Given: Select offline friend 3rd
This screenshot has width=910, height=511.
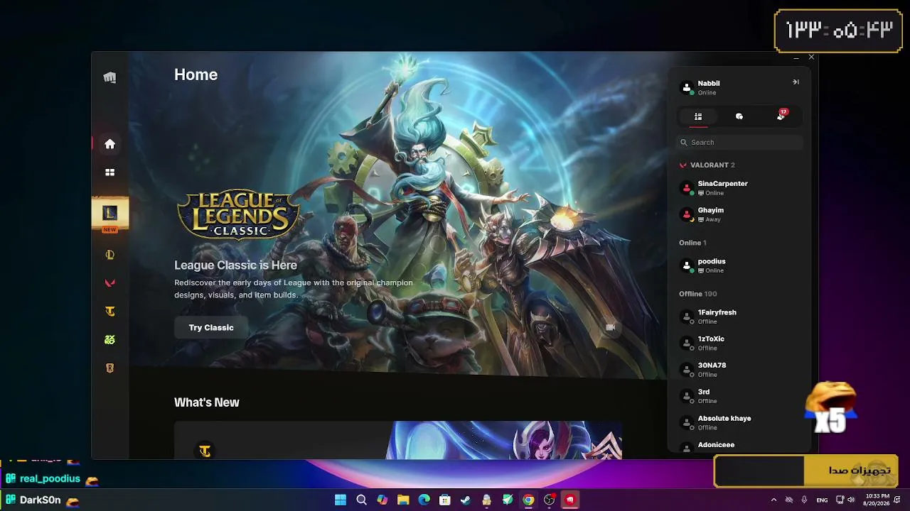Looking at the screenshot, I should (739, 396).
